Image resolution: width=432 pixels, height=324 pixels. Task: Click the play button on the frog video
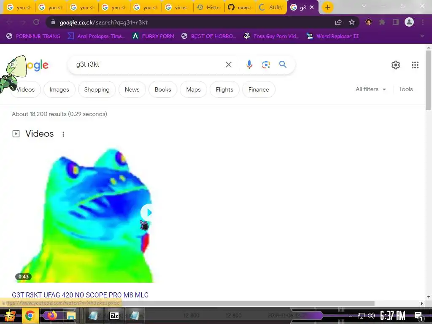click(x=146, y=213)
